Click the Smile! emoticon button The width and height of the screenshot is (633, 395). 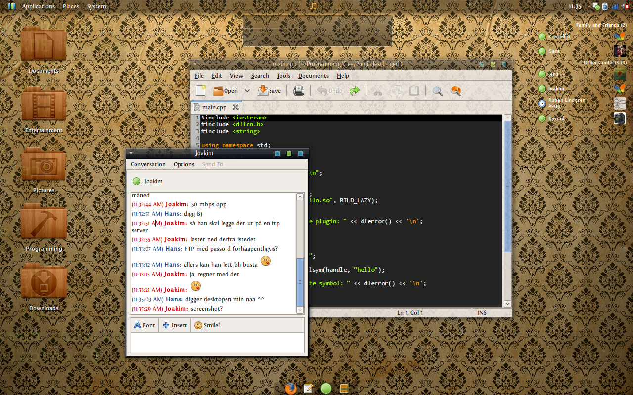[x=207, y=325]
